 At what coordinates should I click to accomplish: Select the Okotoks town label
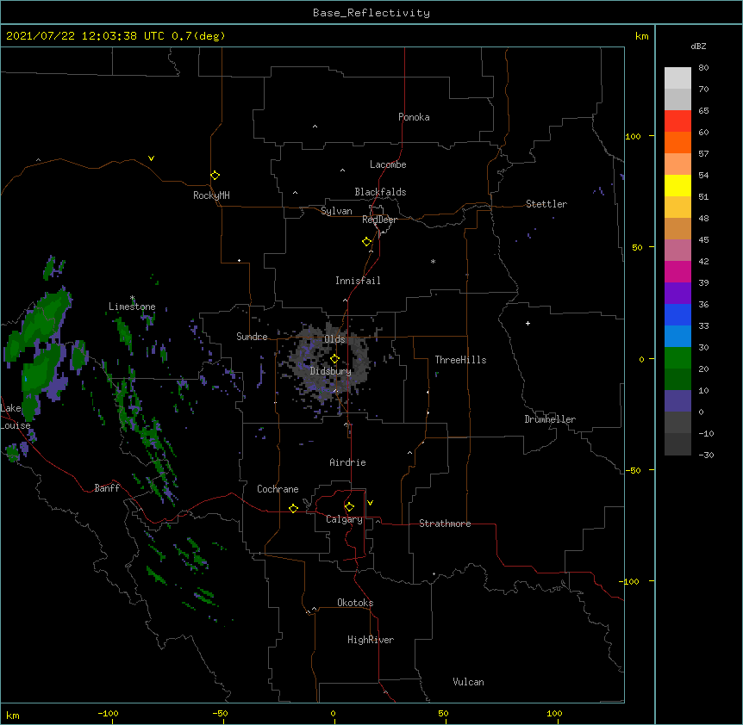click(355, 603)
